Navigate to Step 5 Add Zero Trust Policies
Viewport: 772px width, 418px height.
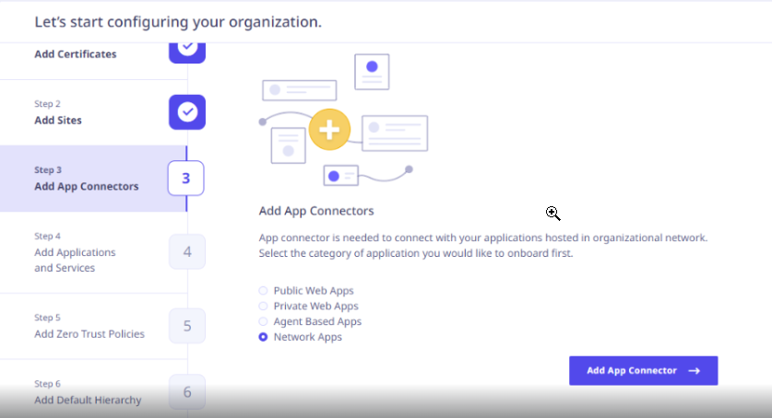coord(93,326)
